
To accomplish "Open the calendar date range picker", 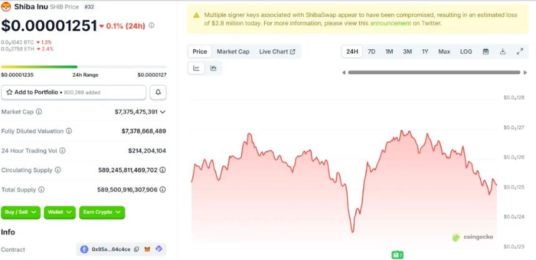I will click(486, 52).
